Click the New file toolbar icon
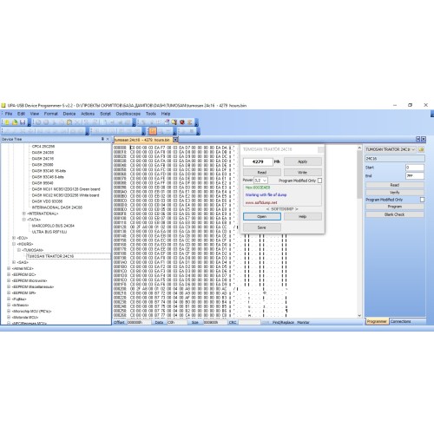The height and width of the screenshot is (434, 434). pyautogui.click(x=7, y=122)
